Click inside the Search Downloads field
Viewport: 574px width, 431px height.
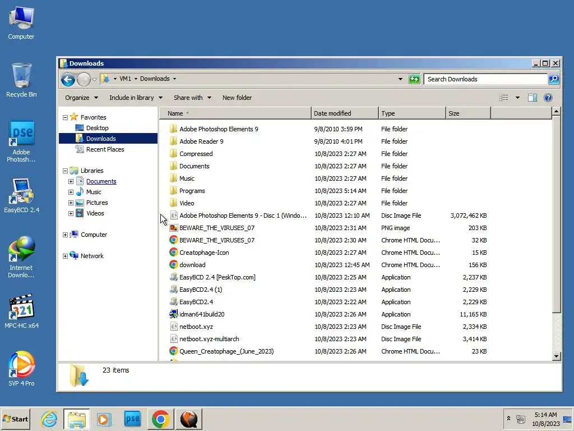tap(485, 79)
